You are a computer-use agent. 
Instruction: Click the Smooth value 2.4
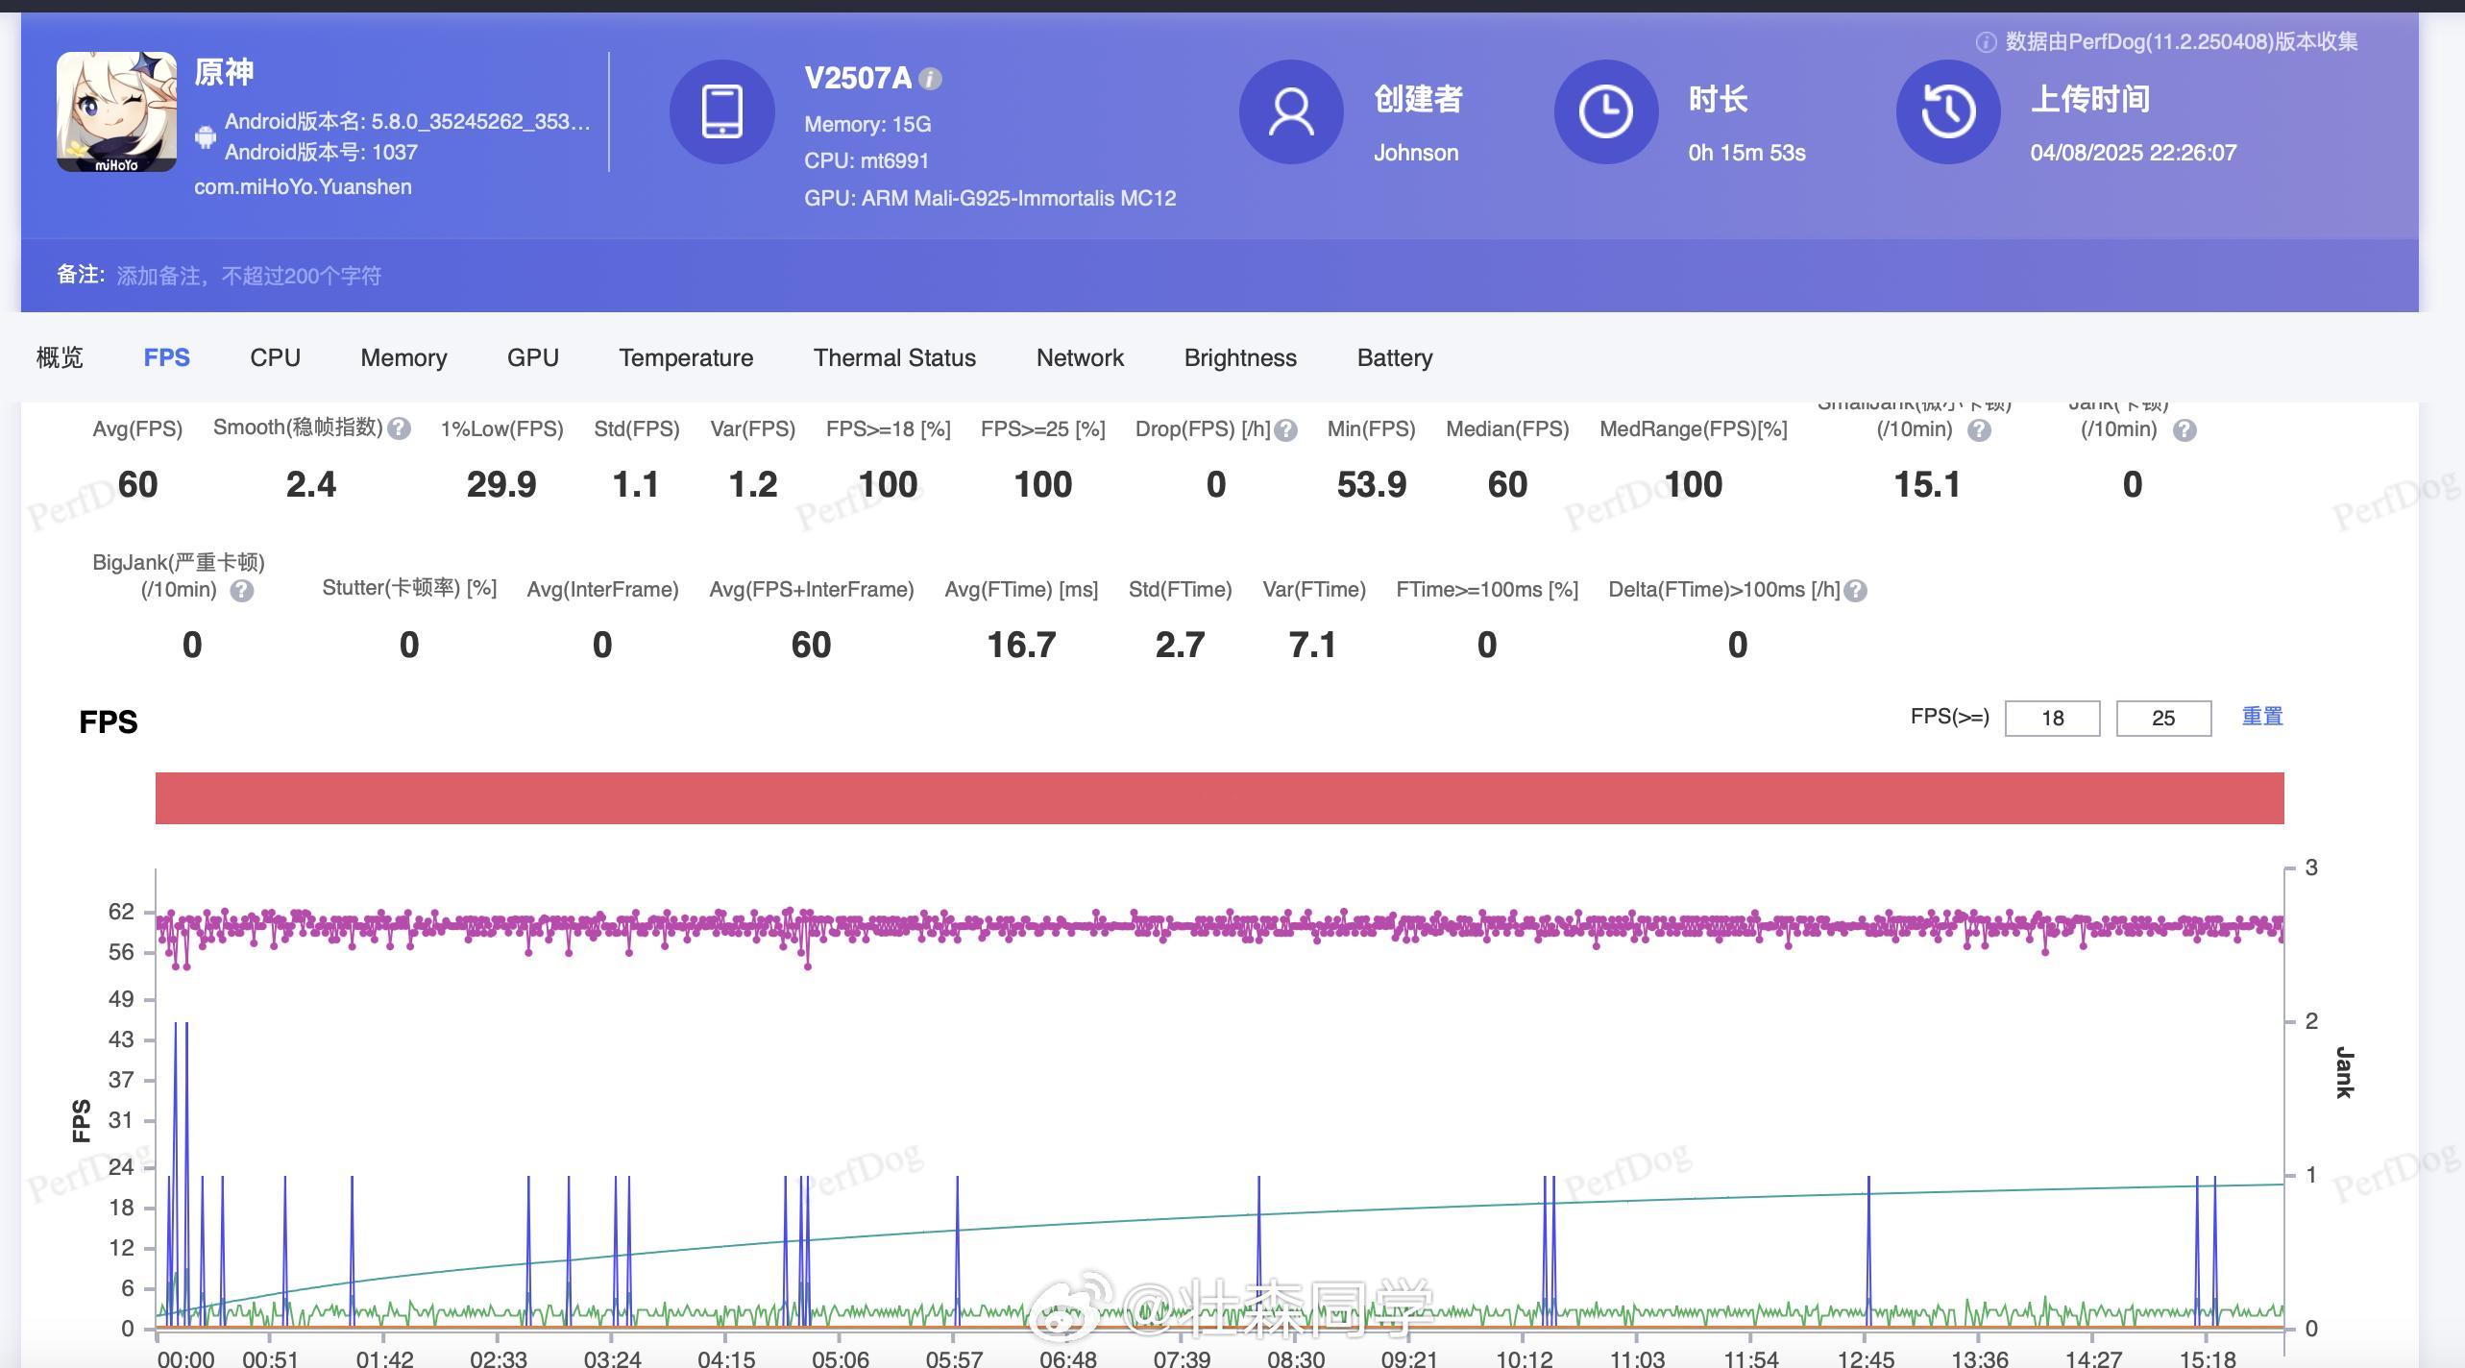[311, 485]
